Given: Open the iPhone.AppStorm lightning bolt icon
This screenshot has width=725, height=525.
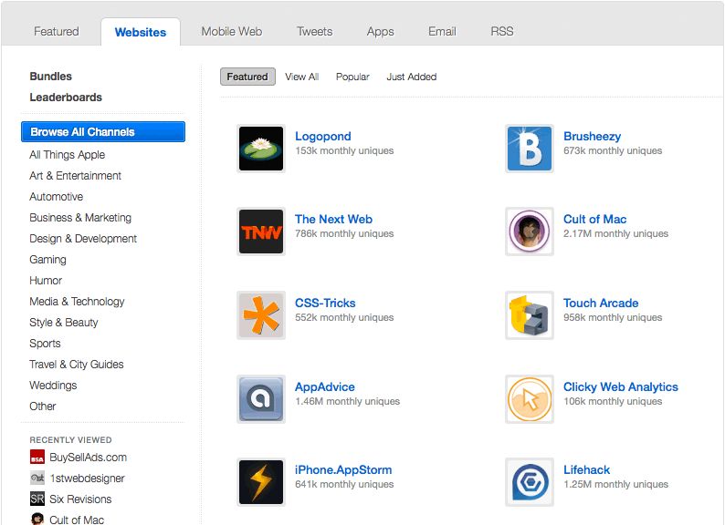Looking at the screenshot, I should (261, 482).
